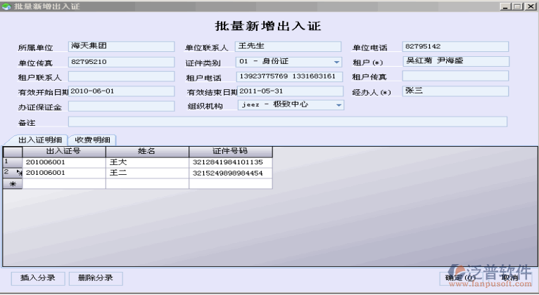Click the 所属单位 field containing 海天集团
Viewport: 539px width, 295px height.
[120, 46]
